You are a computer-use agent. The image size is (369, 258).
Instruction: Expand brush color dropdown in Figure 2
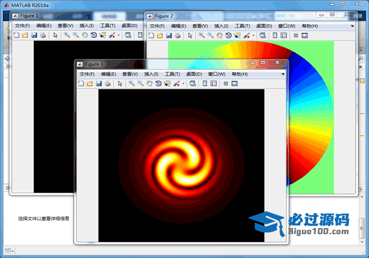click(x=253, y=36)
